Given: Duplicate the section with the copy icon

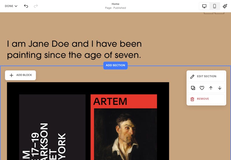Looking at the screenshot, I should point(193,88).
